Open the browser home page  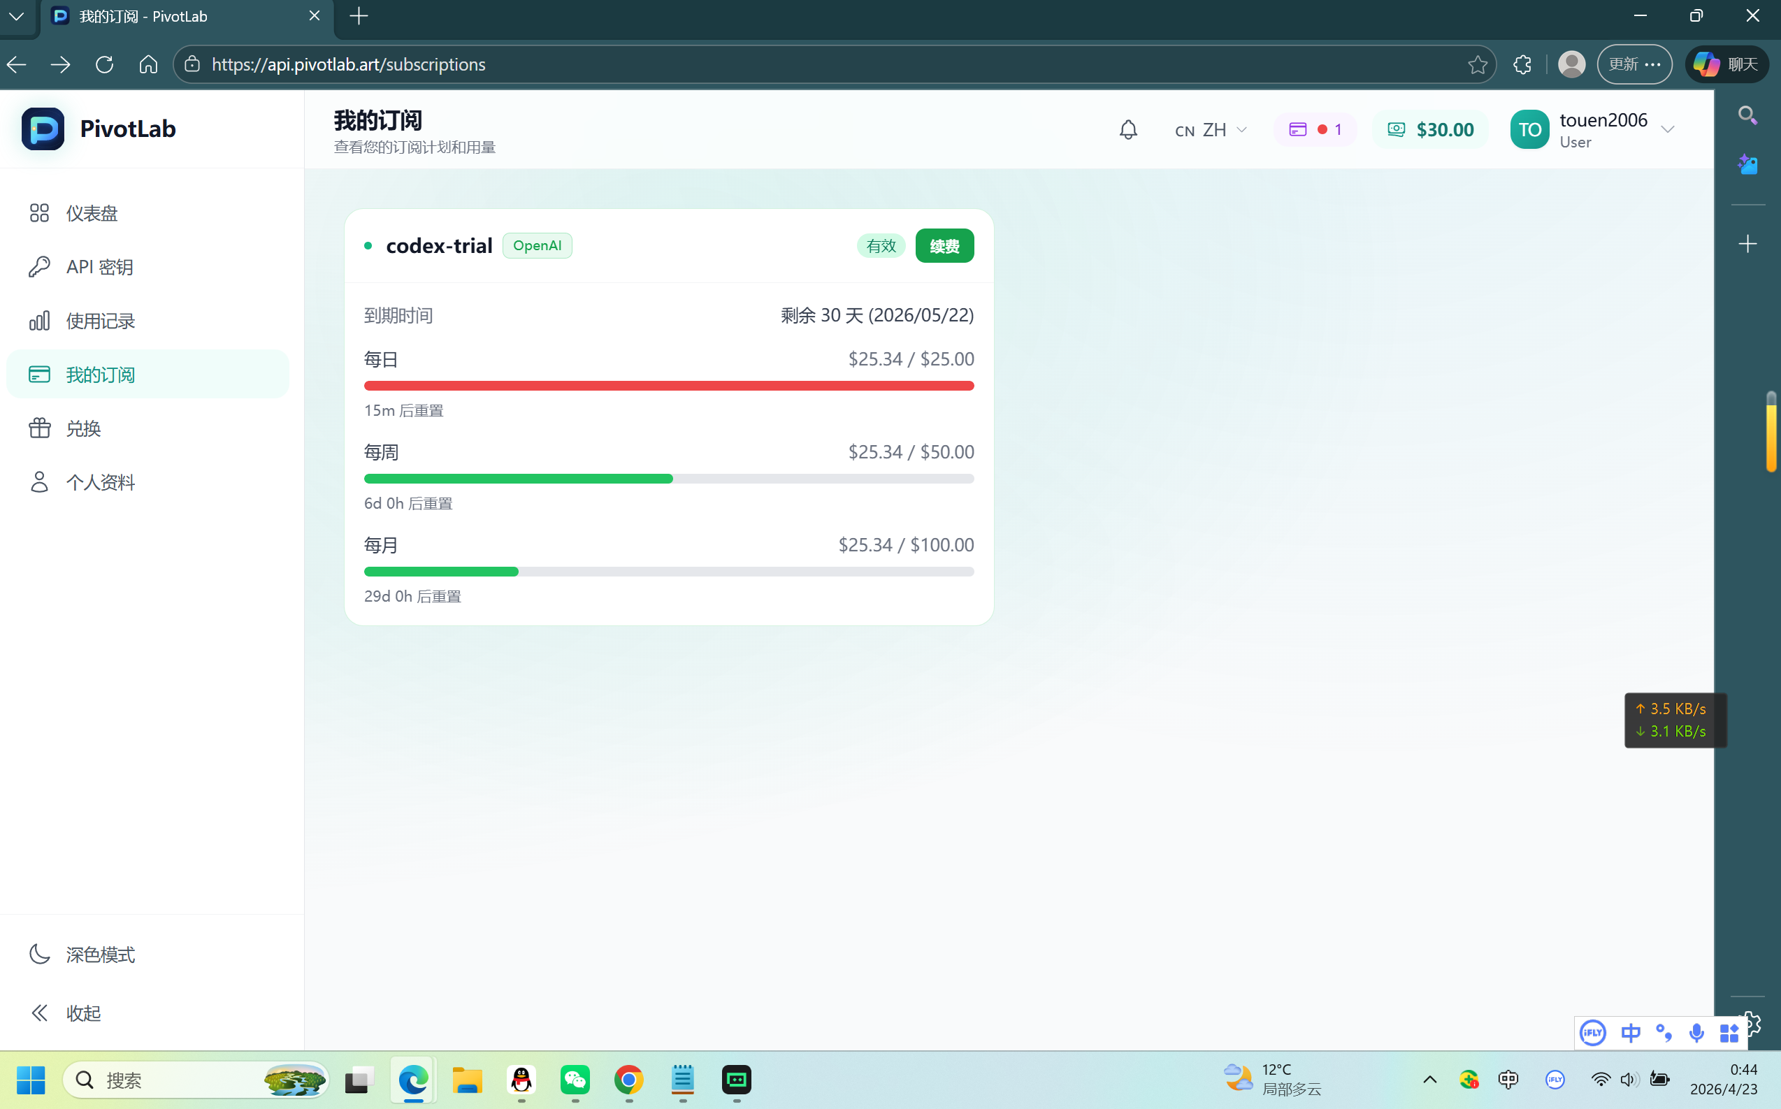point(148,64)
